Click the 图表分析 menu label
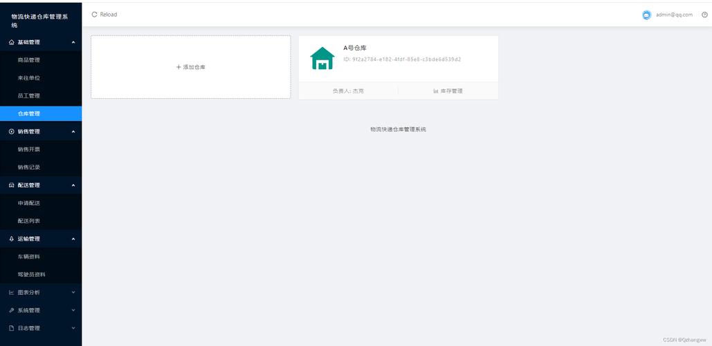The width and height of the screenshot is (712, 346). click(28, 293)
